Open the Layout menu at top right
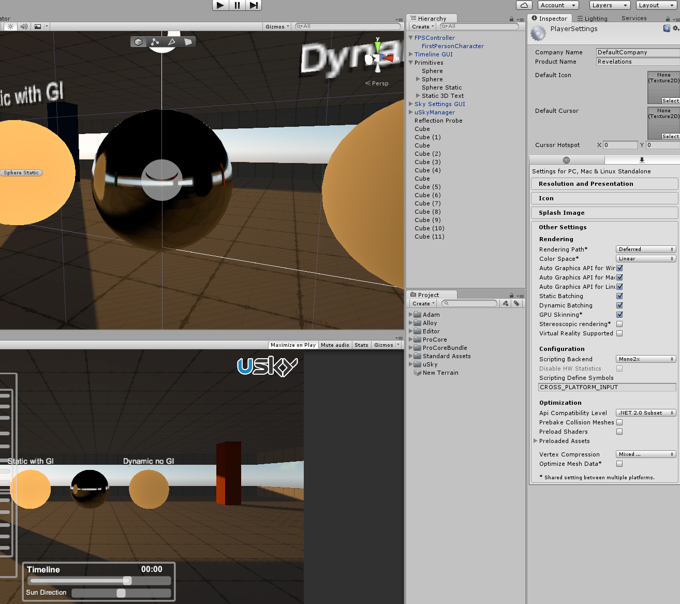The image size is (680, 604). tap(656, 5)
